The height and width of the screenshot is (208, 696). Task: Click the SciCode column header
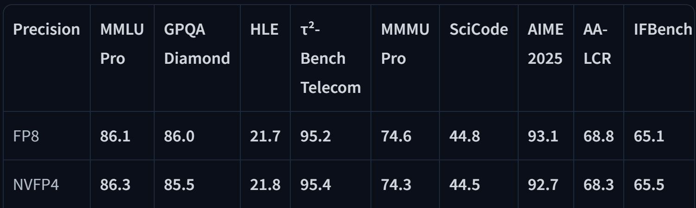(x=479, y=30)
